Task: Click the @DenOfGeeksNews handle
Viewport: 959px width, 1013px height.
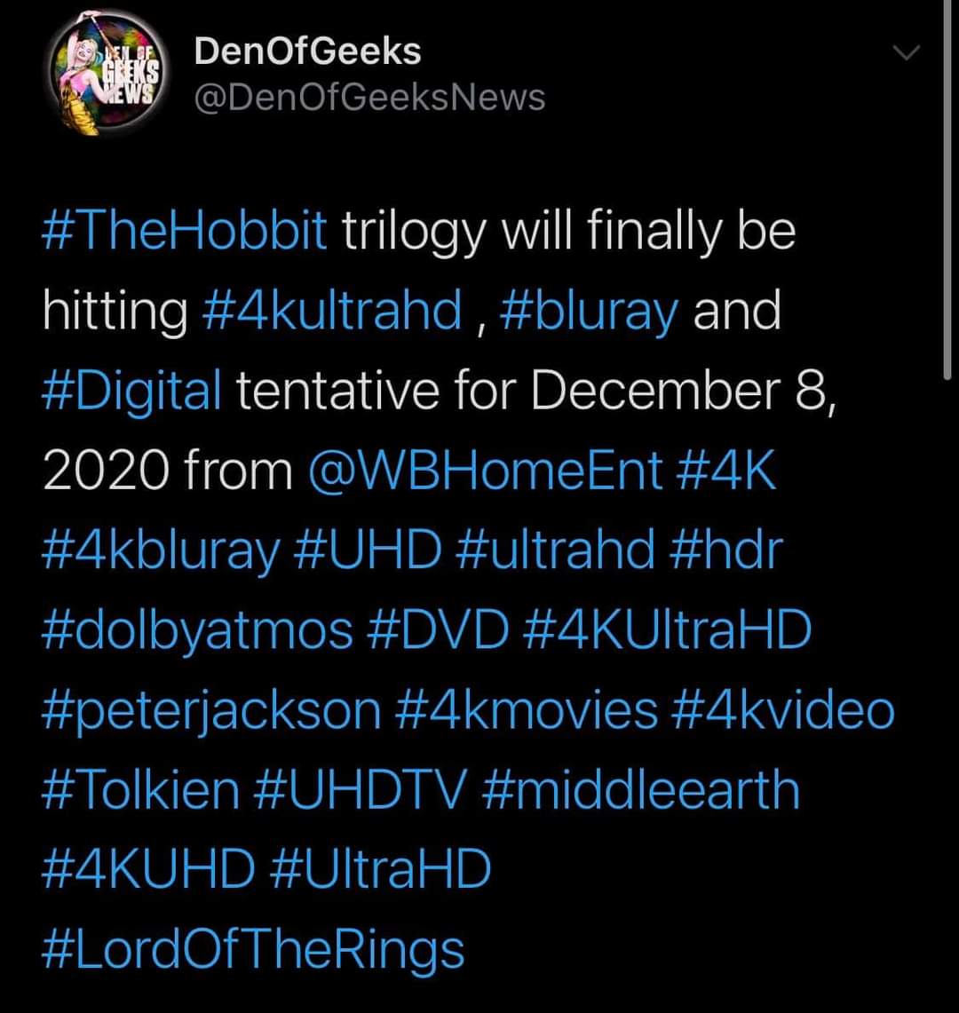Action: pyautogui.click(x=369, y=98)
